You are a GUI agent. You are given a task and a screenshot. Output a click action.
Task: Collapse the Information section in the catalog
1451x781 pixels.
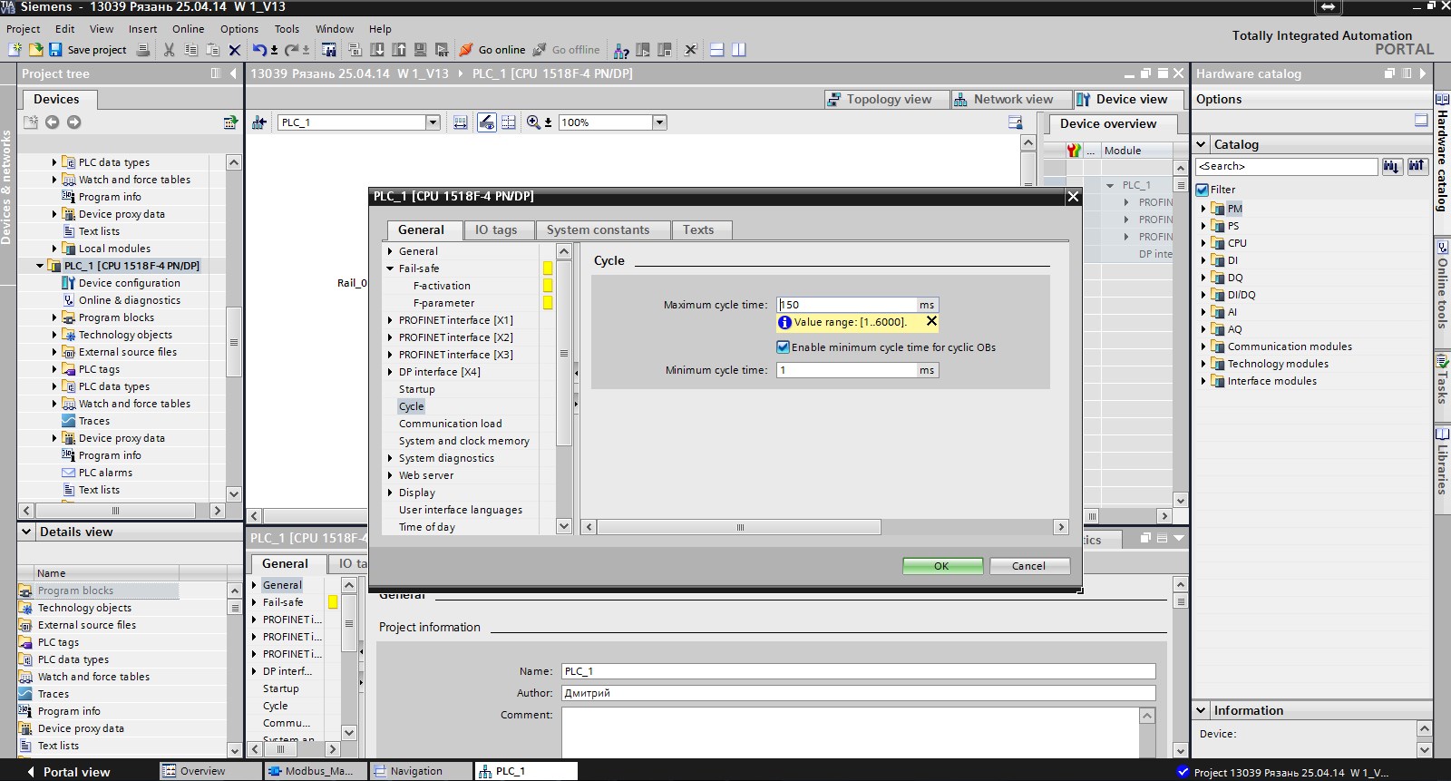1202,711
